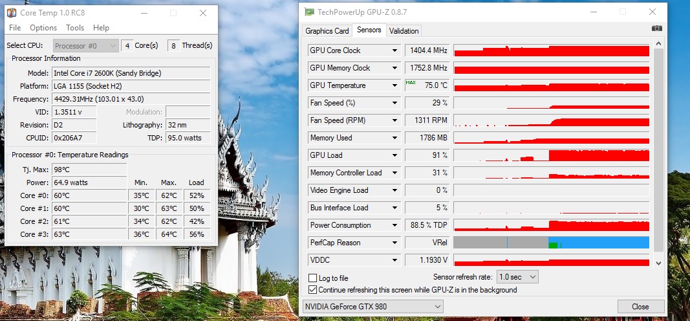Click the 1786 MB memory used value

(x=427, y=138)
